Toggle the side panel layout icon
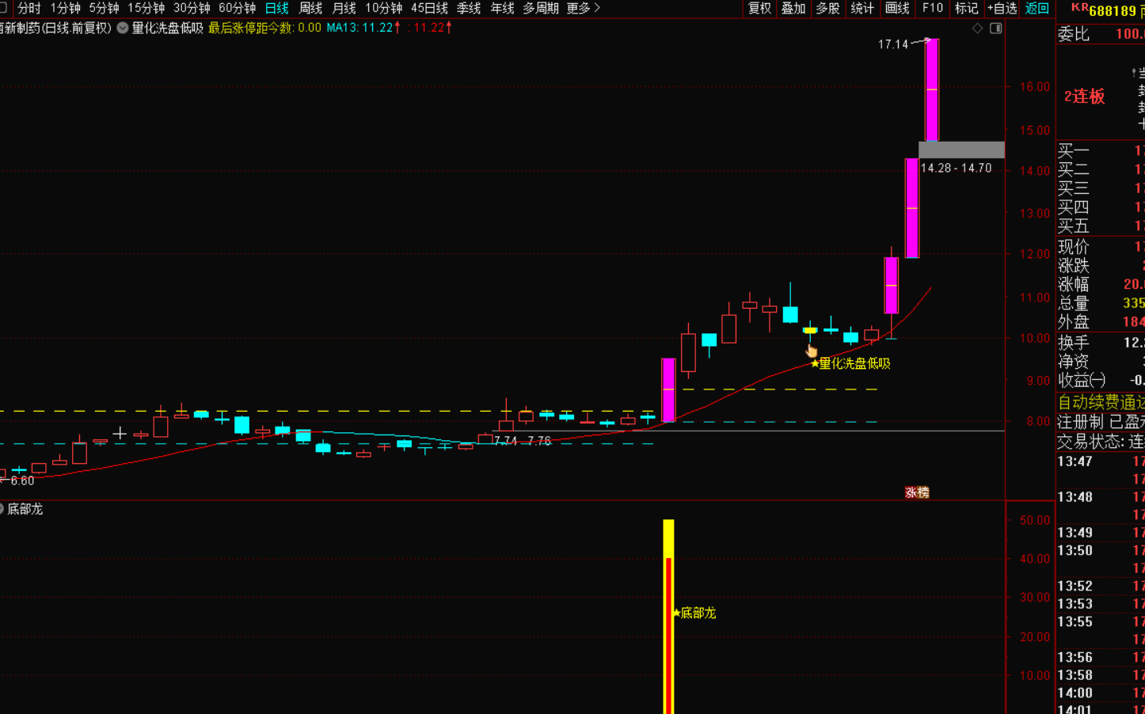Viewport: 1145px width, 714px height. pyautogui.click(x=996, y=28)
